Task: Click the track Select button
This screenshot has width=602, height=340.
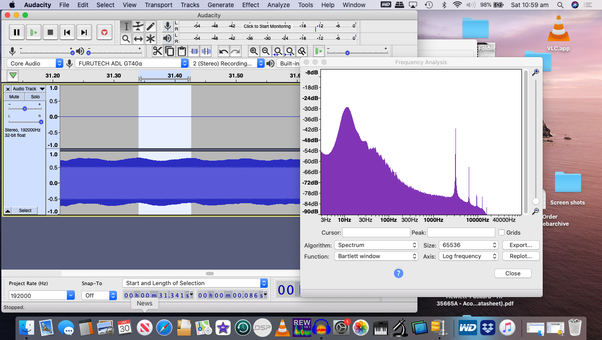Action: pyautogui.click(x=25, y=210)
